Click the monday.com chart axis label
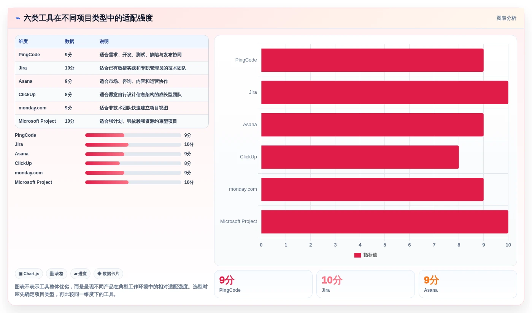Viewport: 532px width, 313px height. point(243,189)
